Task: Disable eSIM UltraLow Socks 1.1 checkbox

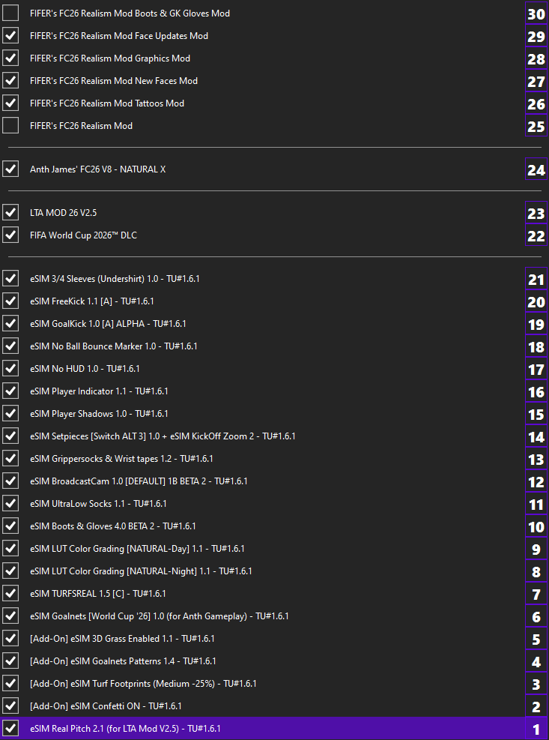Action: 10,504
